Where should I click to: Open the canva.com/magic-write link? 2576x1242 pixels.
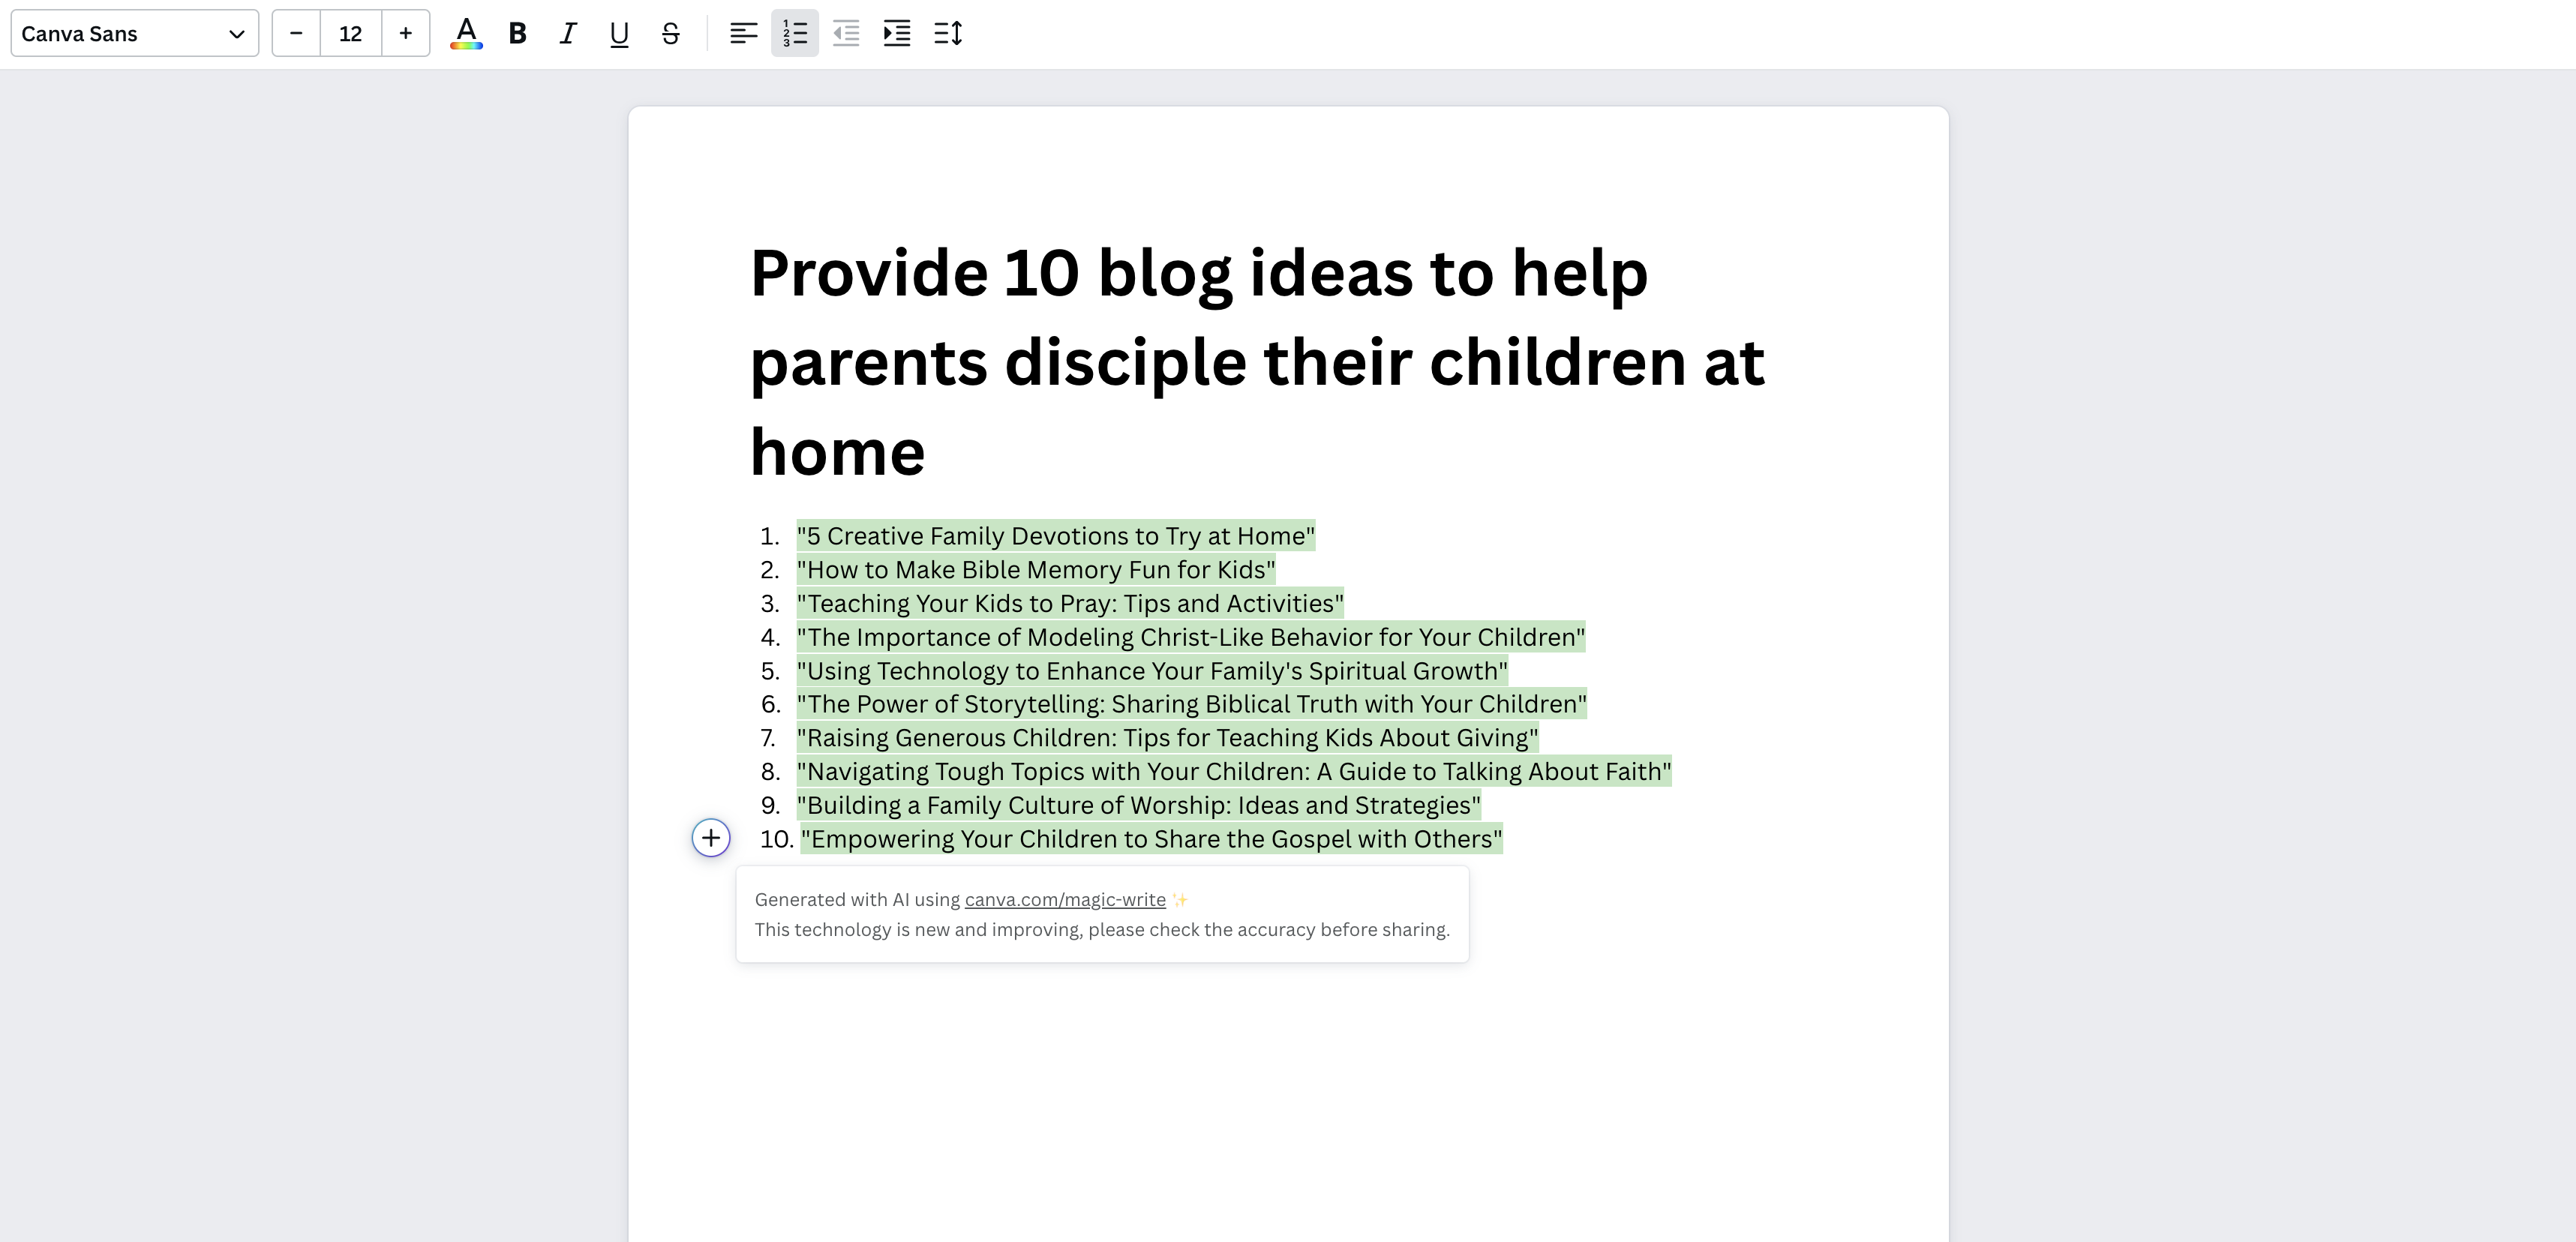pyautogui.click(x=1065, y=899)
